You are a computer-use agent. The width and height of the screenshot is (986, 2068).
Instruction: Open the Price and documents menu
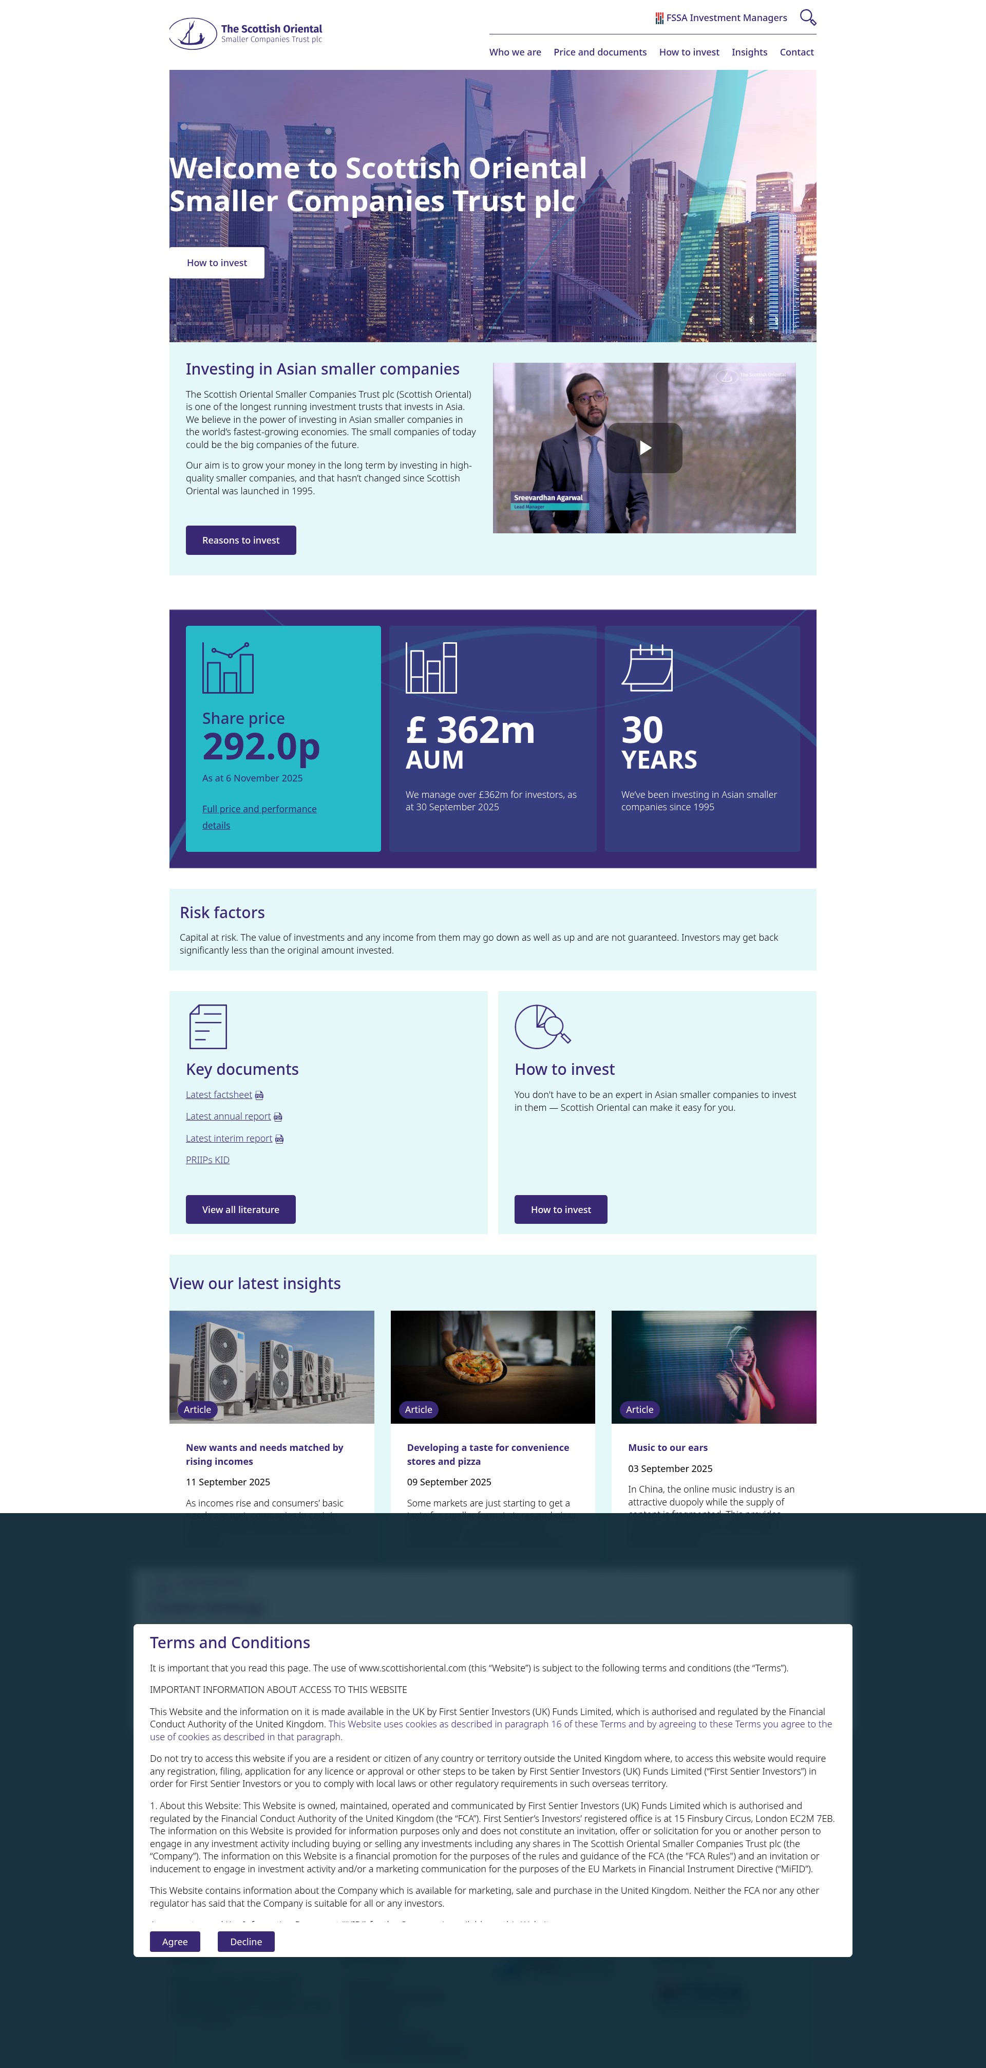tap(600, 52)
